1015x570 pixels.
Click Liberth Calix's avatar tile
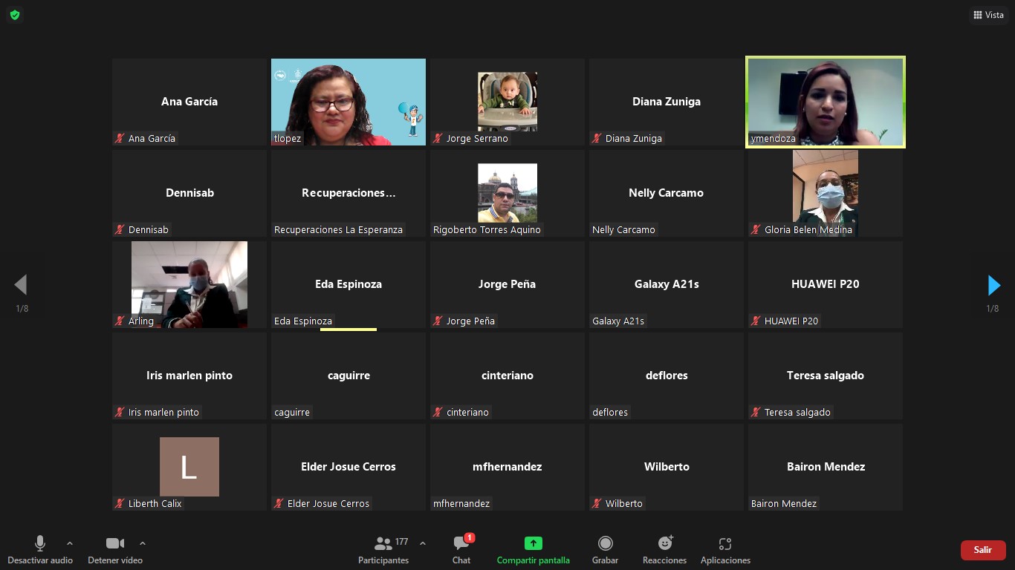click(189, 467)
